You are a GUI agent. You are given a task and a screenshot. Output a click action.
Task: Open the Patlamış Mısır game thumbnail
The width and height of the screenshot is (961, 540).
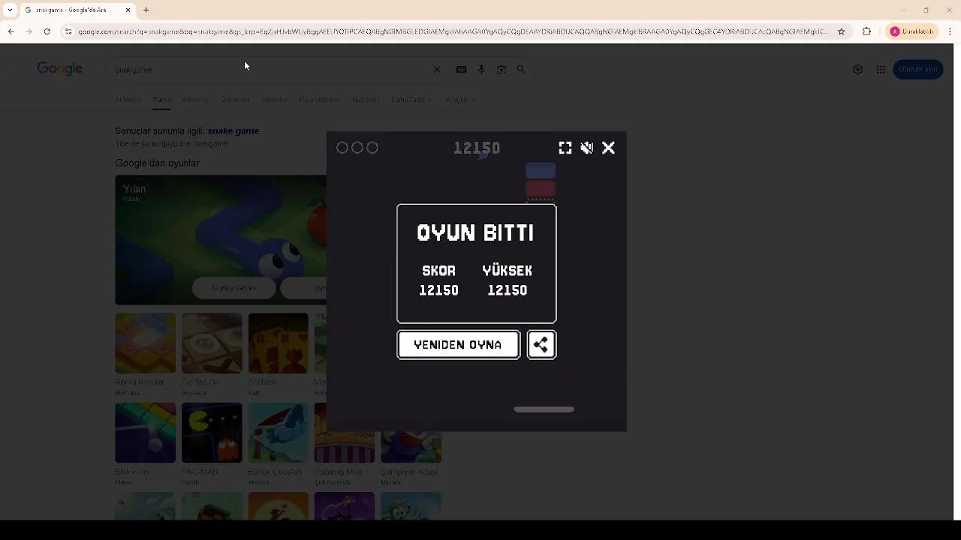tap(345, 433)
